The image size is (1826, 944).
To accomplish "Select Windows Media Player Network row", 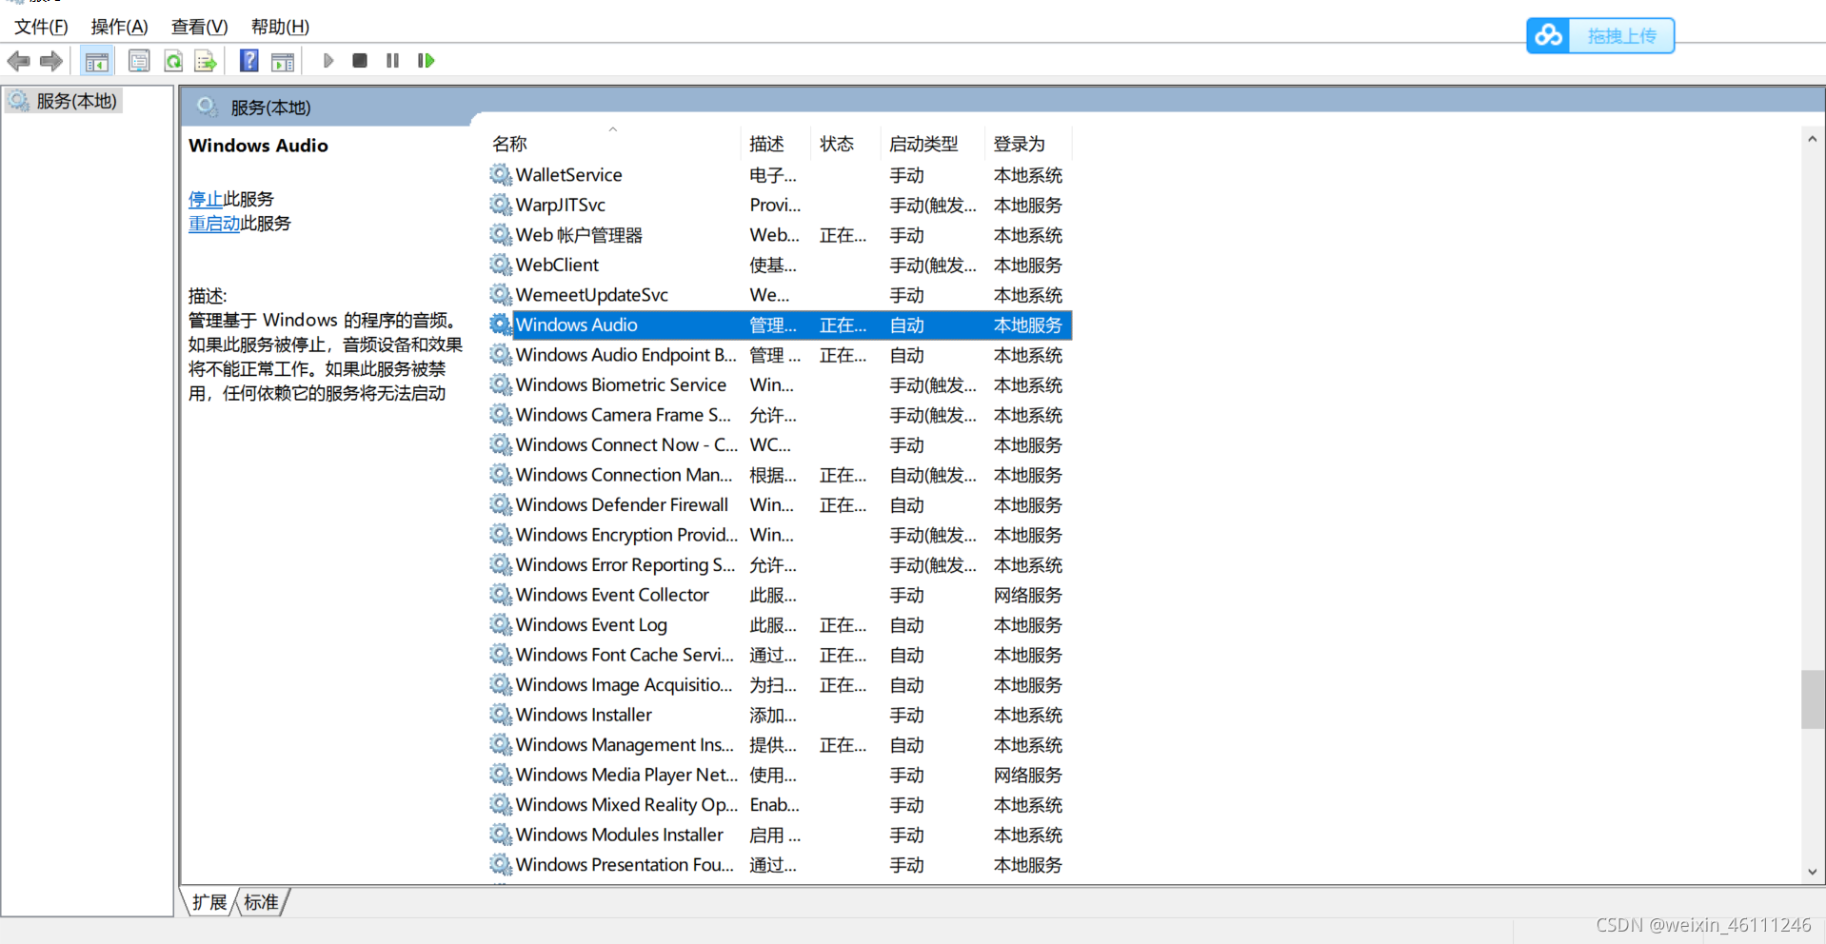I will point(781,775).
